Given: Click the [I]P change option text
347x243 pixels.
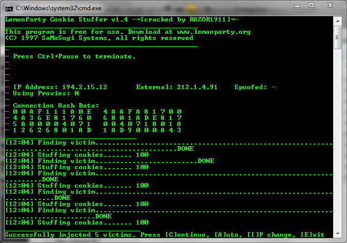Looking at the screenshot, I should pos(271,235).
